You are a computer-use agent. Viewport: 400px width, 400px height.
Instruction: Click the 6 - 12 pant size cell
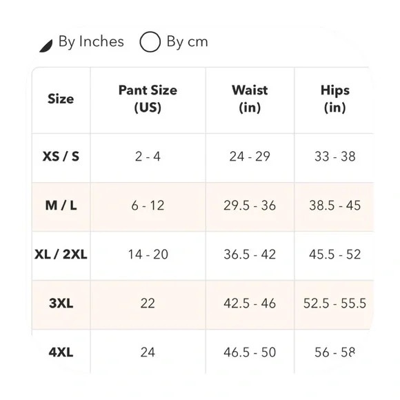pos(148,206)
